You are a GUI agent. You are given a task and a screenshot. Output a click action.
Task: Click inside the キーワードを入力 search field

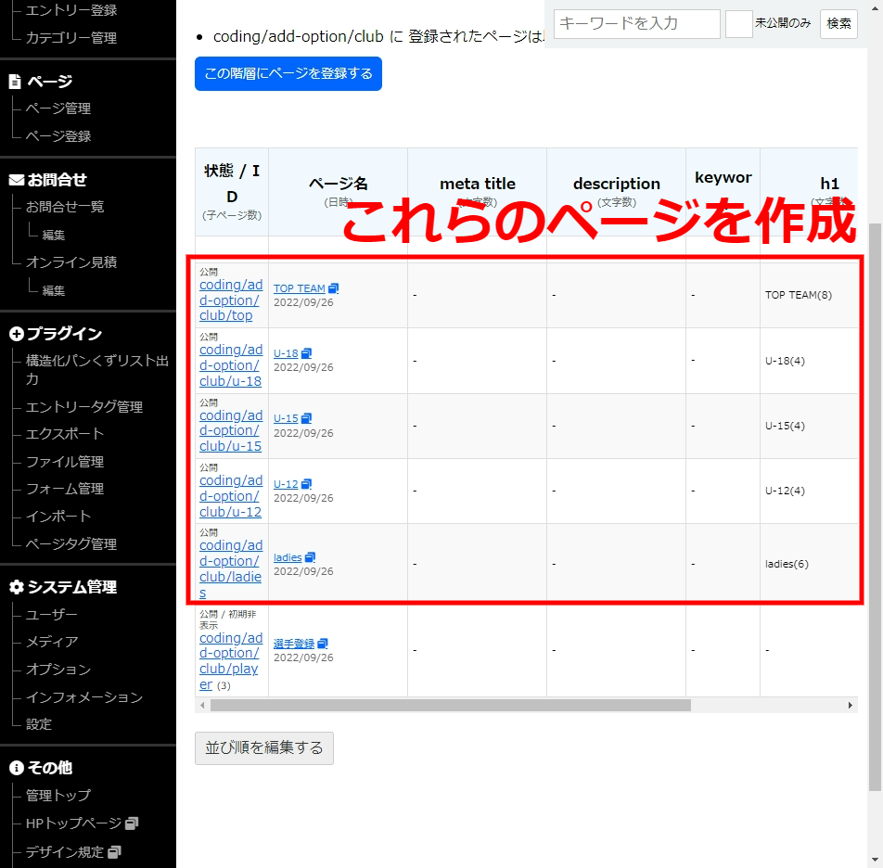tap(635, 24)
